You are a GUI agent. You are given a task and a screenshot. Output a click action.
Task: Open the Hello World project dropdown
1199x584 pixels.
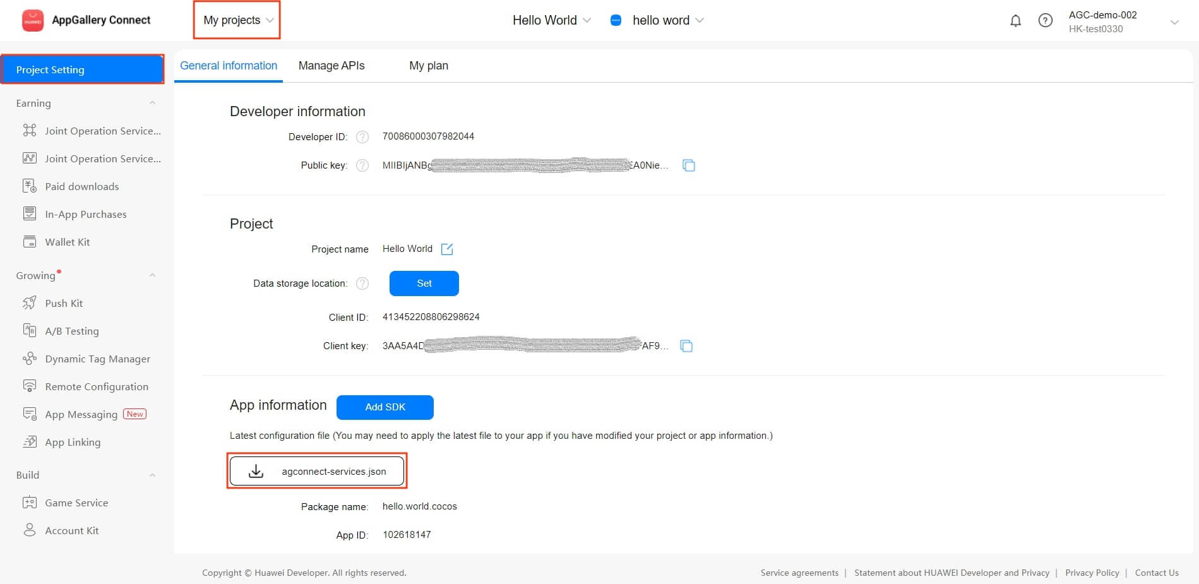[x=552, y=20]
